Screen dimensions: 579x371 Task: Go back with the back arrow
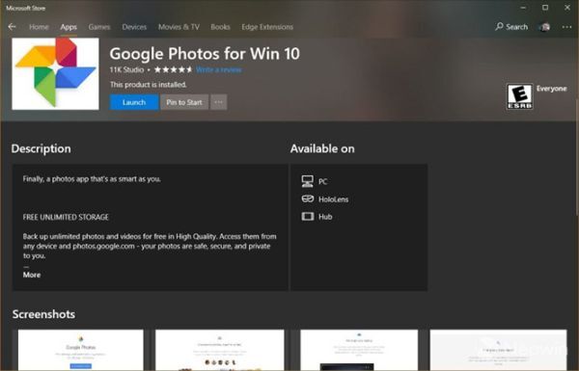(12, 27)
